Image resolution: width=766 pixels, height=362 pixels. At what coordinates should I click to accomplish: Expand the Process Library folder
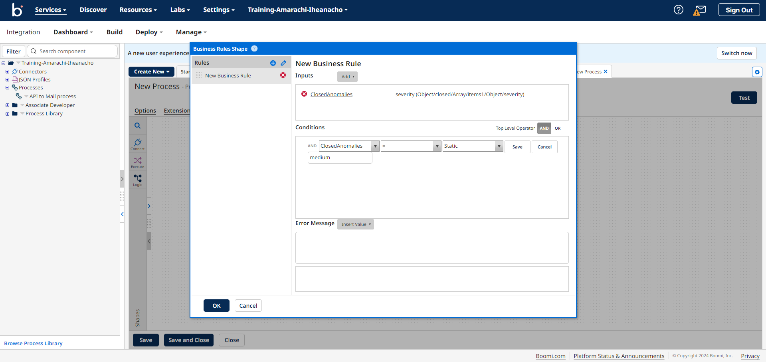coord(7,114)
